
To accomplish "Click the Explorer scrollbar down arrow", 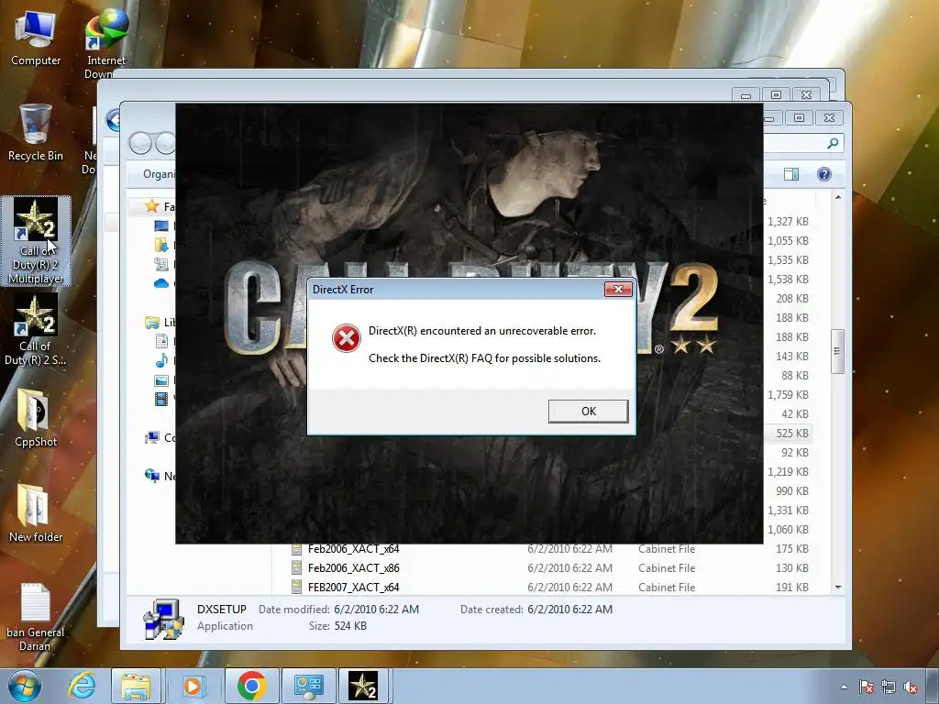I will [x=838, y=588].
